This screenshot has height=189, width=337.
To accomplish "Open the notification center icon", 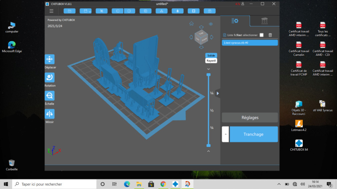I will coord(329,184).
